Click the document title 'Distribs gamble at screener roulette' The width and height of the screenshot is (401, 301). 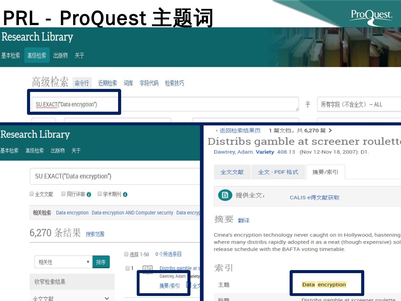(304, 141)
